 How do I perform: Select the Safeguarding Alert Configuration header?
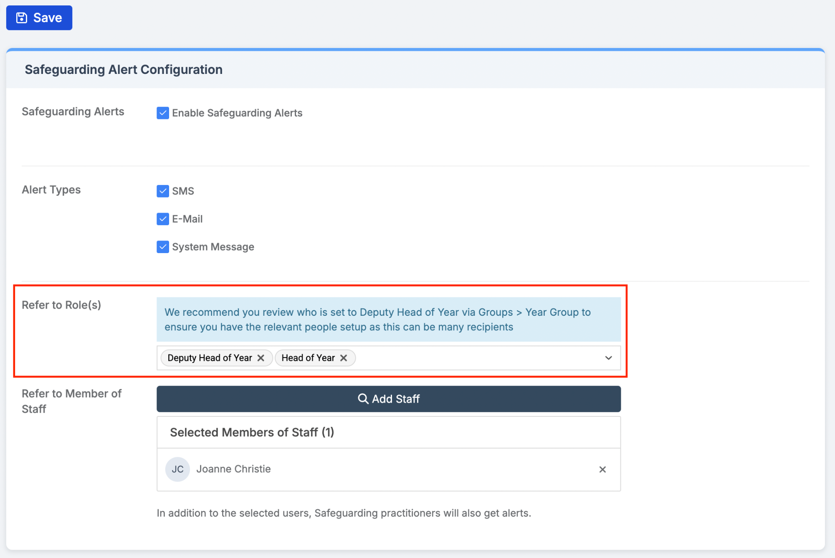coord(124,69)
